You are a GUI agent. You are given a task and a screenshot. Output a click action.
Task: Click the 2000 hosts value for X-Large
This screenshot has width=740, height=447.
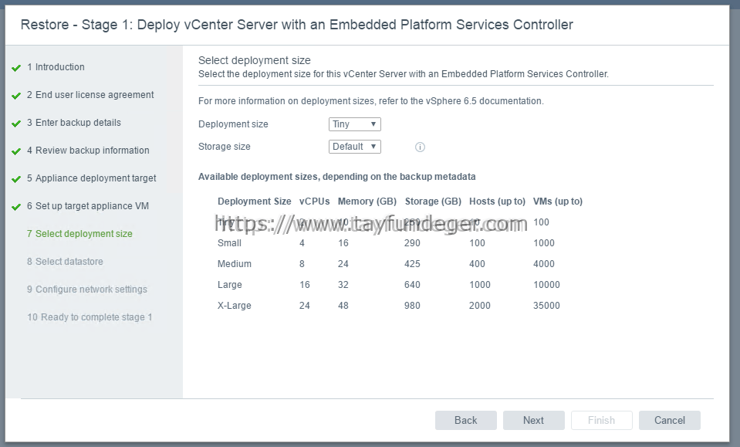479,306
